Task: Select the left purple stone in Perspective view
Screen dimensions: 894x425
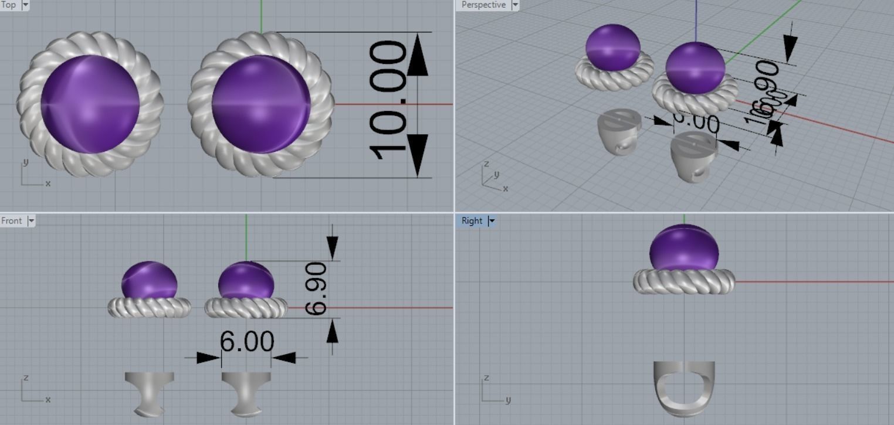Action: click(613, 47)
